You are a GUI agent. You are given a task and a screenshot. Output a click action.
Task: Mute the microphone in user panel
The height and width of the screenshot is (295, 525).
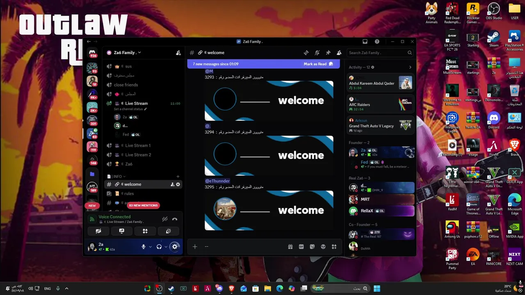click(x=144, y=247)
